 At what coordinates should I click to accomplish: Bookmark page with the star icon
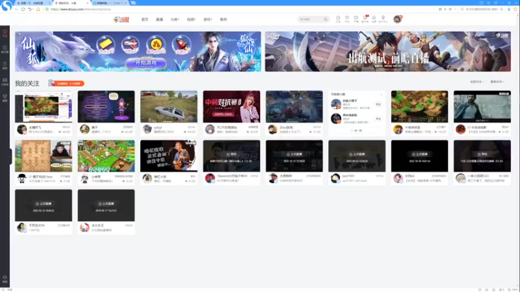450,9
